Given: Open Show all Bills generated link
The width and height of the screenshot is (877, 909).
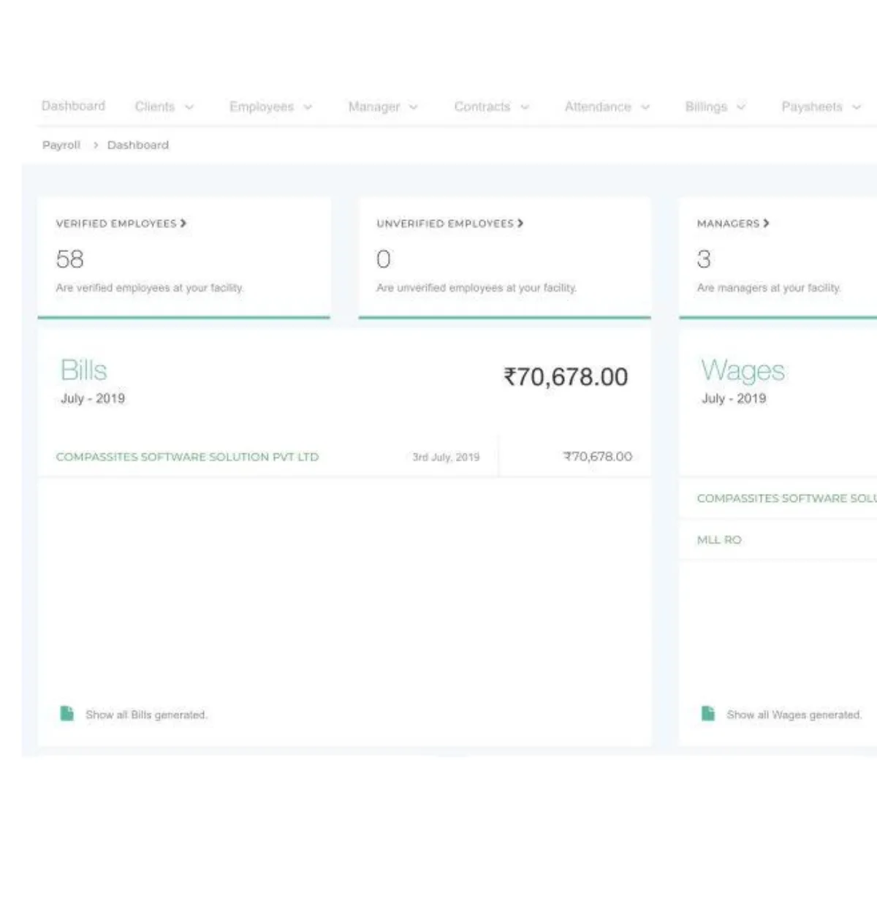Looking at the screenshot, I should [x=146, y=715].
